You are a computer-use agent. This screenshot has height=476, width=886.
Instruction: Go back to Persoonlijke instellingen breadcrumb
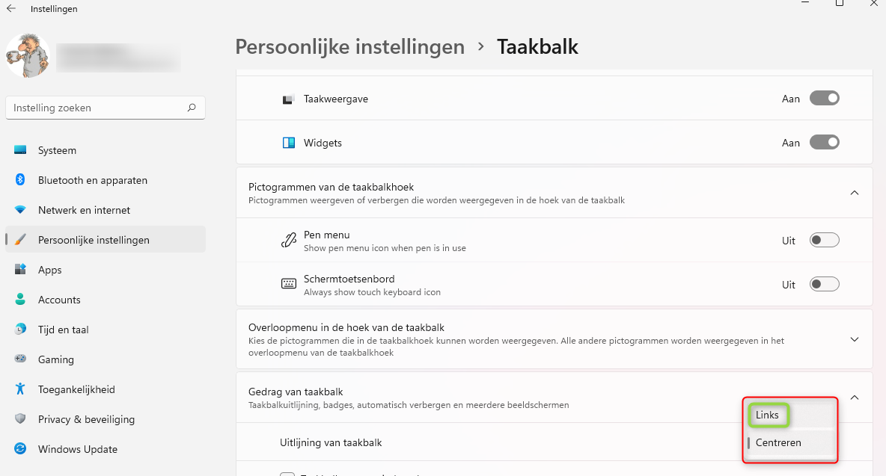tap(349, 47)
